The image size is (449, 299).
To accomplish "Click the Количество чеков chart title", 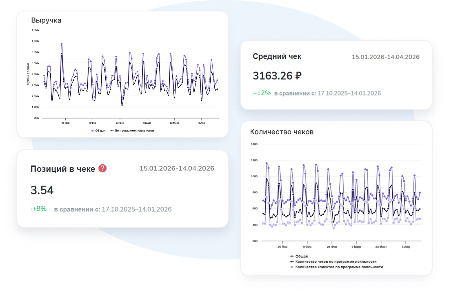I will (282, 132).
